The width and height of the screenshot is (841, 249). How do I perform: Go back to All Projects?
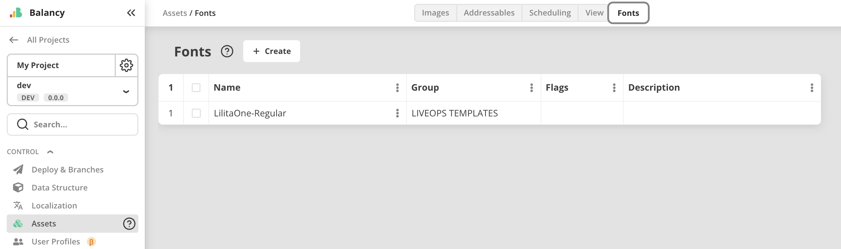[40, 40]
